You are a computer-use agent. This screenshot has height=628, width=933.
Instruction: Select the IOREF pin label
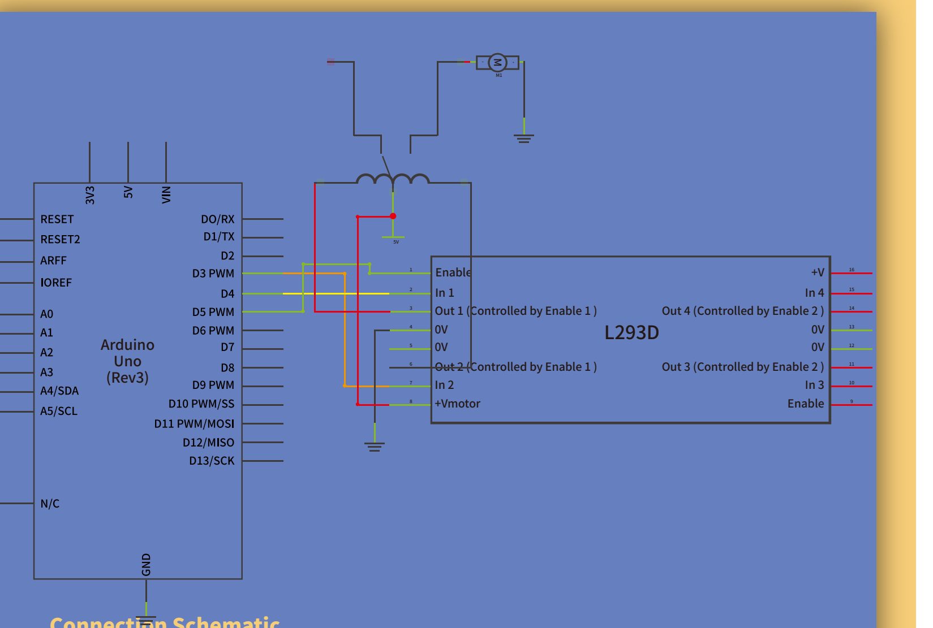pyautogui.click(x=56, y=283)
